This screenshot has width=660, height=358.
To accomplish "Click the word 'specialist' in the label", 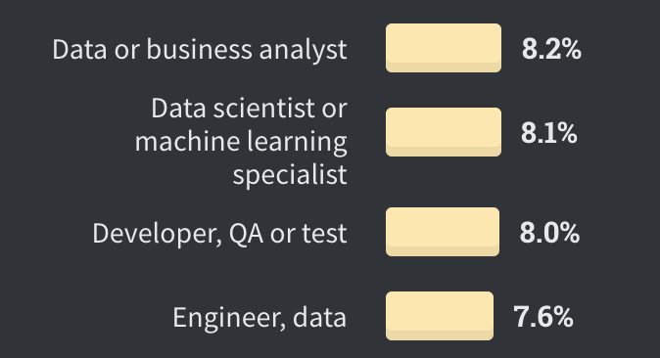I will click(290, 175).
